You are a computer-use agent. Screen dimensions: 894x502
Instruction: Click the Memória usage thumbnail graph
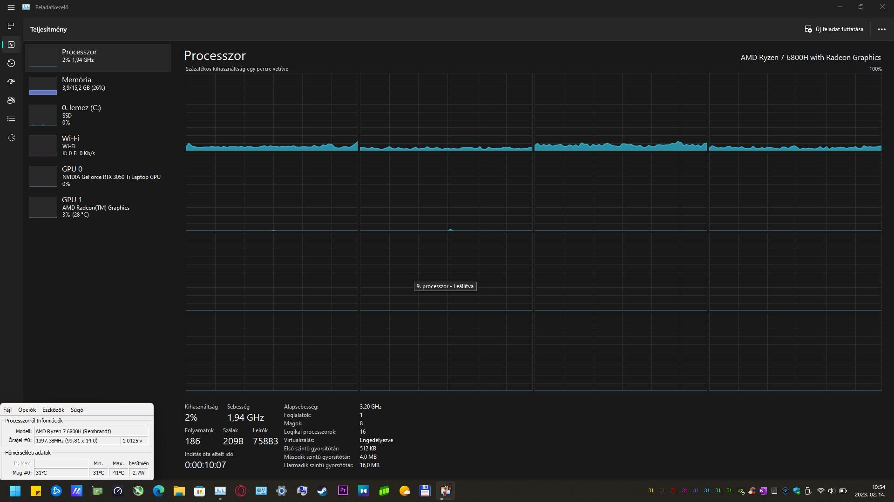click(43, 86)
